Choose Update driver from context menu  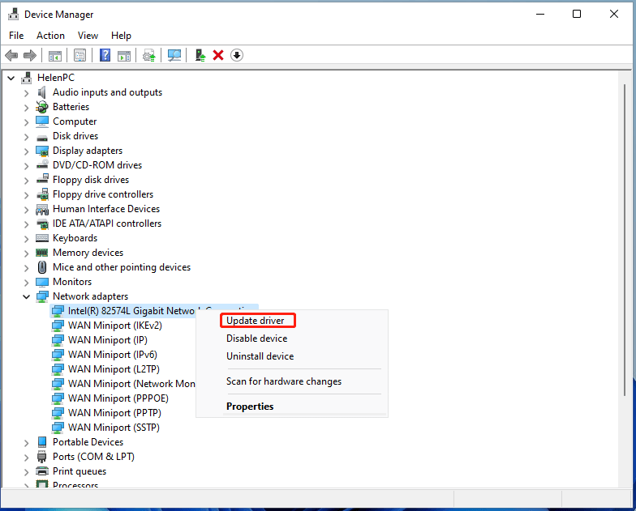point(292,321)
